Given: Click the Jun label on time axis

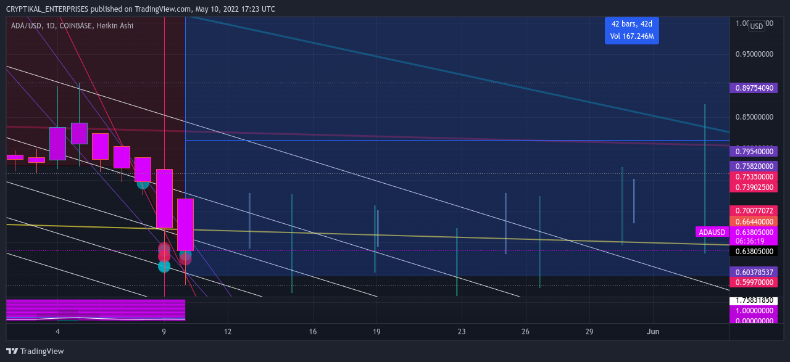Looking at the screenshot, I should point(653,332).
